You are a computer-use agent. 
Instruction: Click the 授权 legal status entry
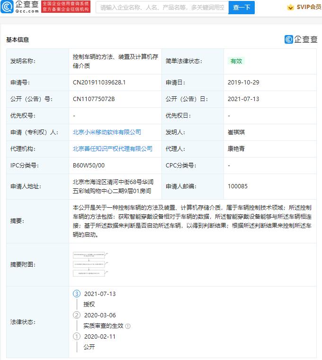click(89, 305)
